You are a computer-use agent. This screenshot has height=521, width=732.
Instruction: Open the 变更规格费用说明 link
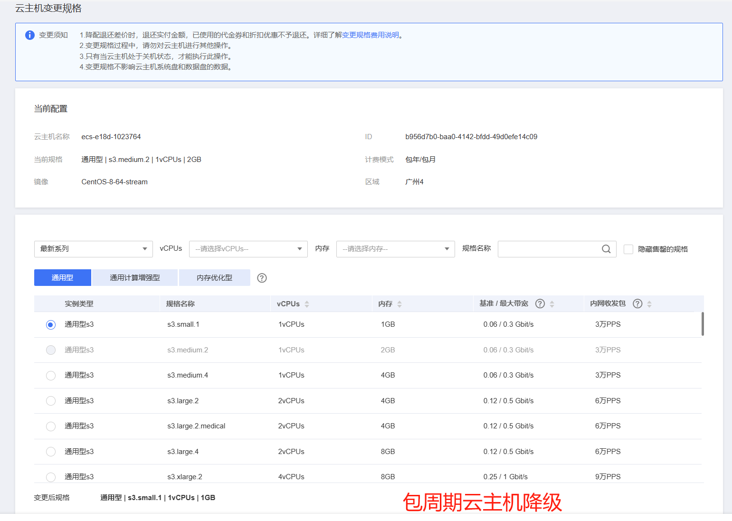tap(370, 35)
